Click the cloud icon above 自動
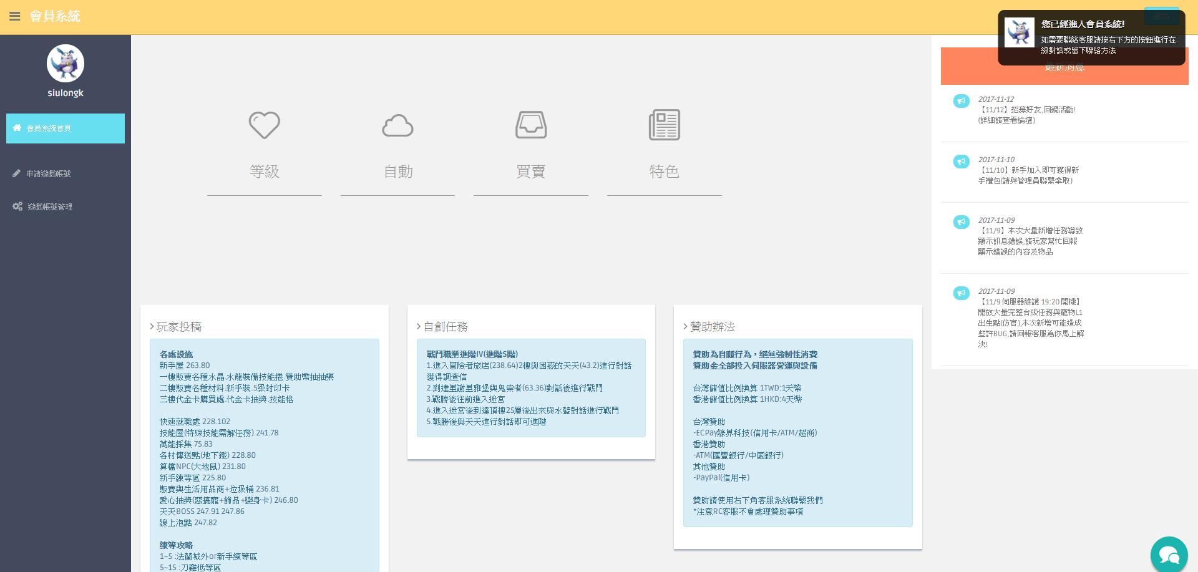The image size is (1198, 572). coord(397,125)
